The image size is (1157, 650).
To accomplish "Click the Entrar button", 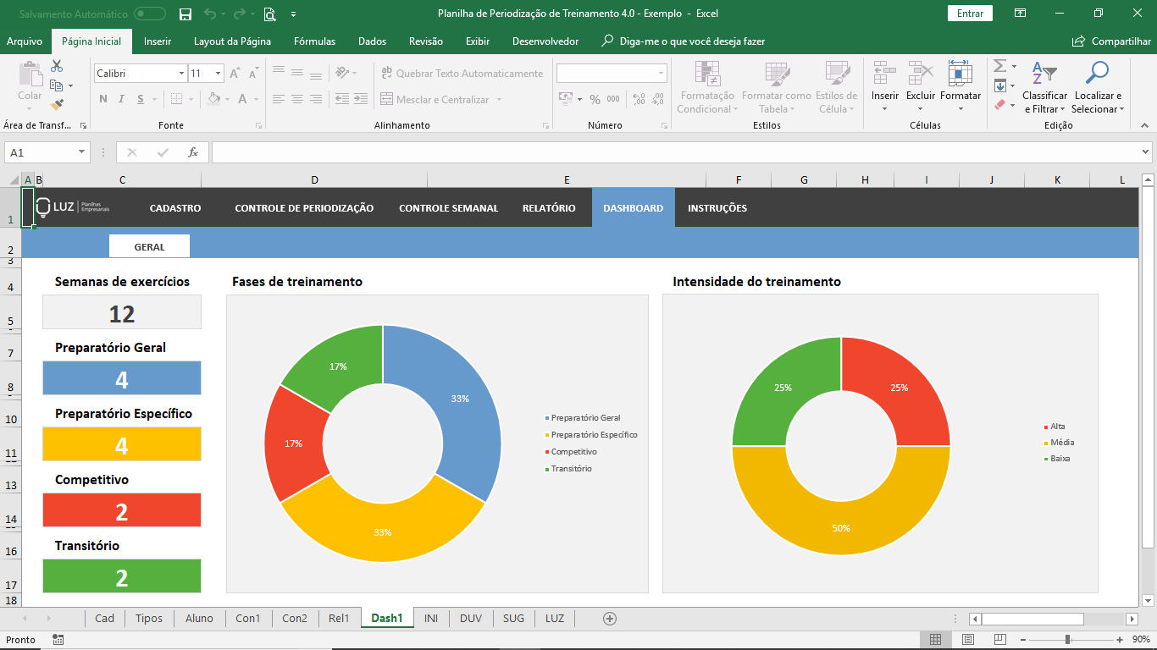I will 969,14.
